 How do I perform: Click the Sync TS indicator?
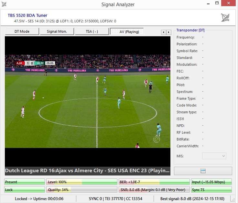point(211,190)
